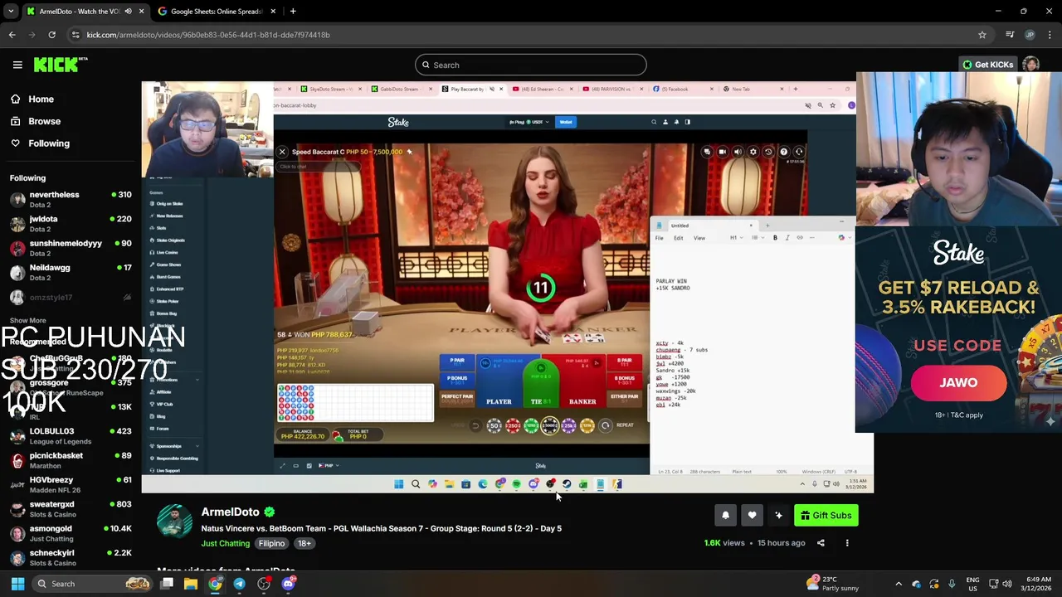Click the Kick search field

tap(531, 65)
